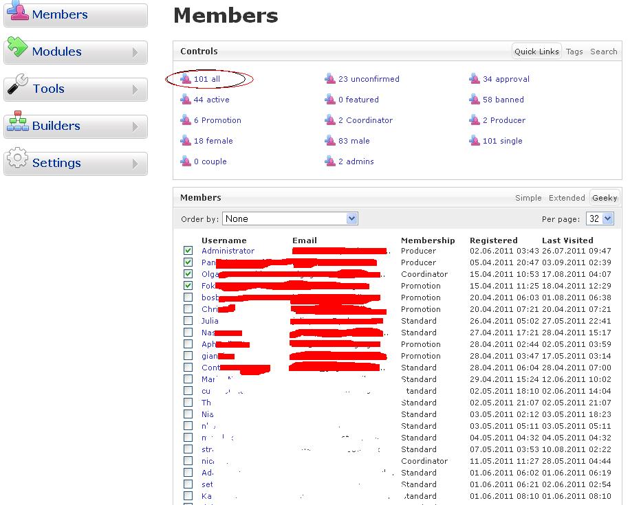Click the icon next to 58 banned
This screenshot has height=505, width=630.
(x=475, y=100)
